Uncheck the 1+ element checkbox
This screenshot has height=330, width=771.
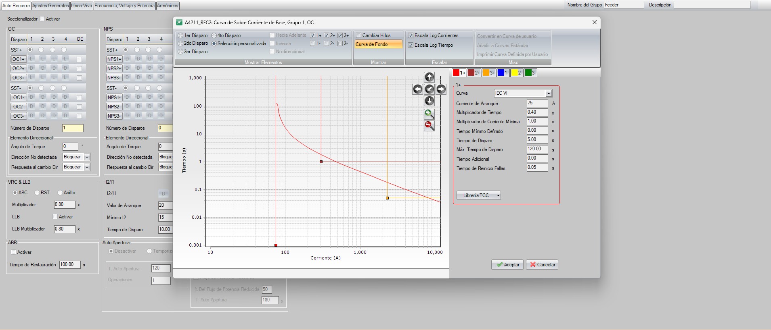(312, 35)
